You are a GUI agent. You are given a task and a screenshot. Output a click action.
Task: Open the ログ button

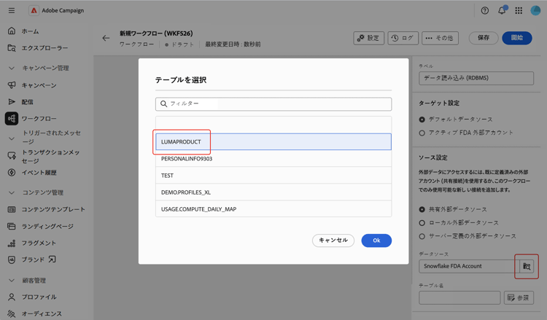tap(403, 38)
